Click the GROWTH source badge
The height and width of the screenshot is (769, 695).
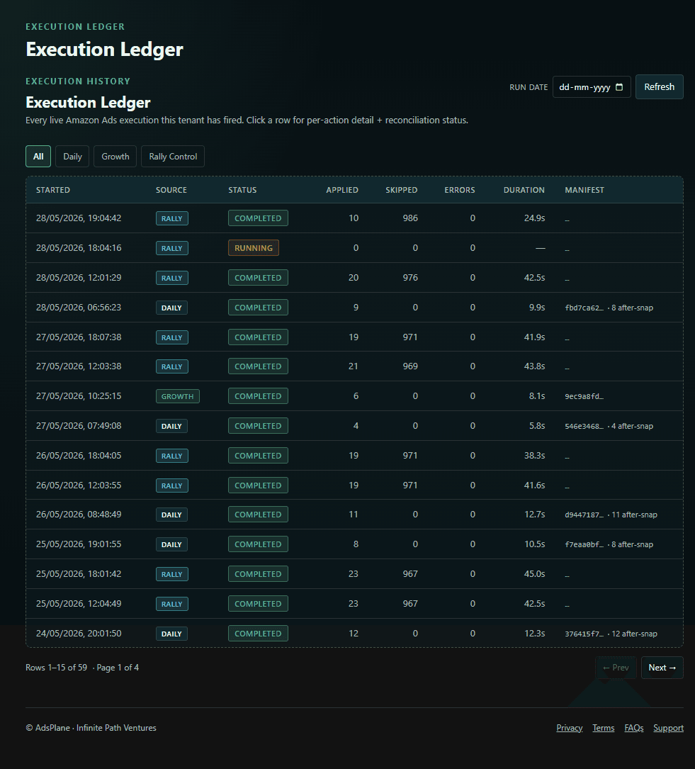pos(177,396)
